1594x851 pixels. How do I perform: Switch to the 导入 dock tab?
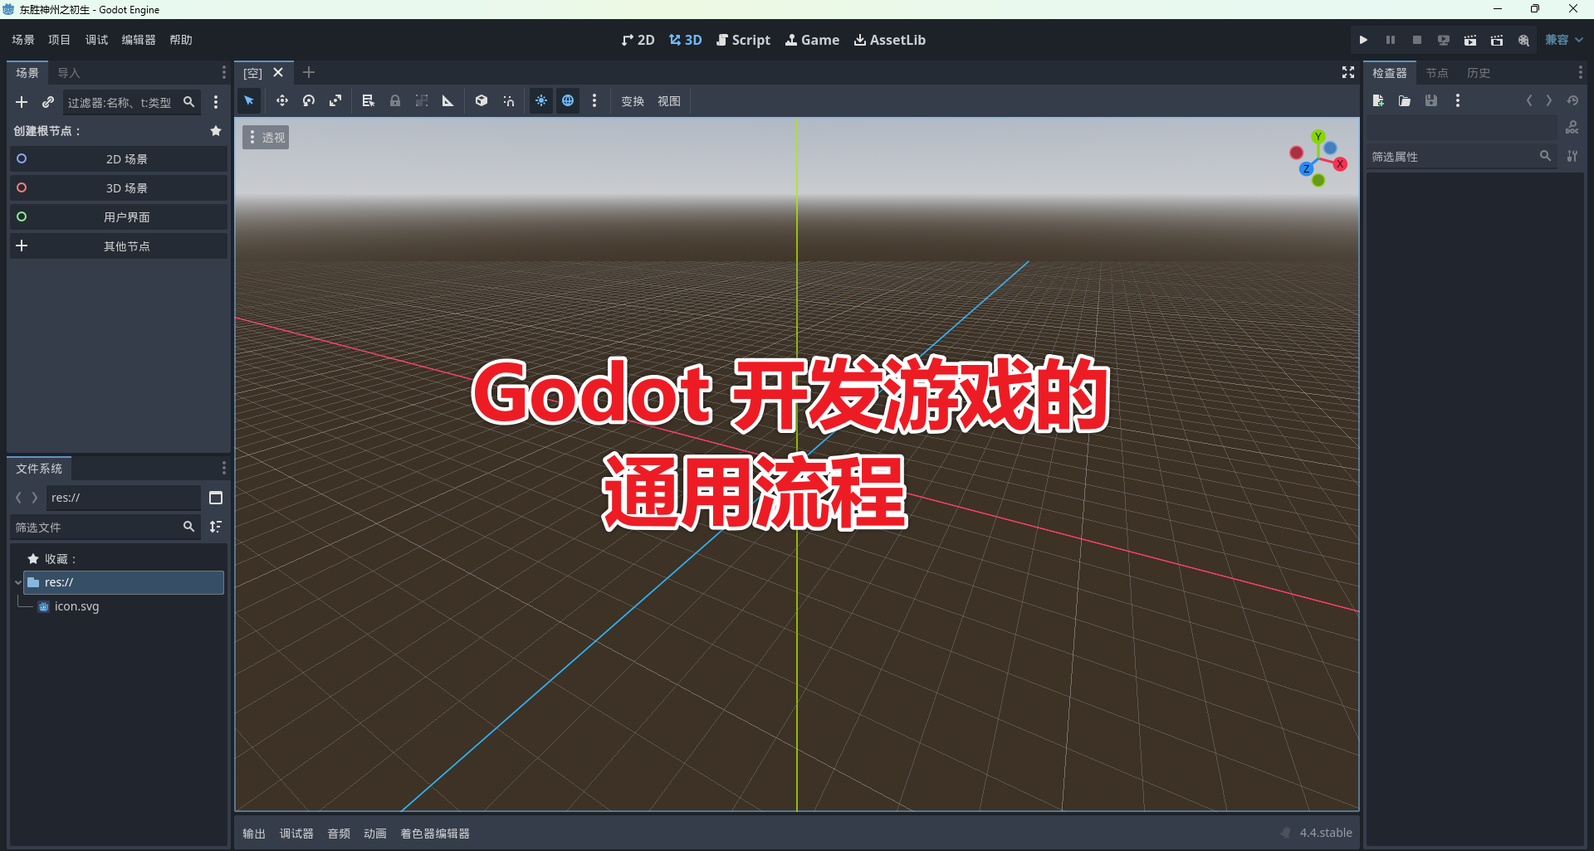pyautogui.click(x=69, y=73)
